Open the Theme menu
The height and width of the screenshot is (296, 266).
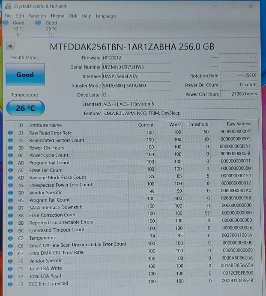coord(57,16)
